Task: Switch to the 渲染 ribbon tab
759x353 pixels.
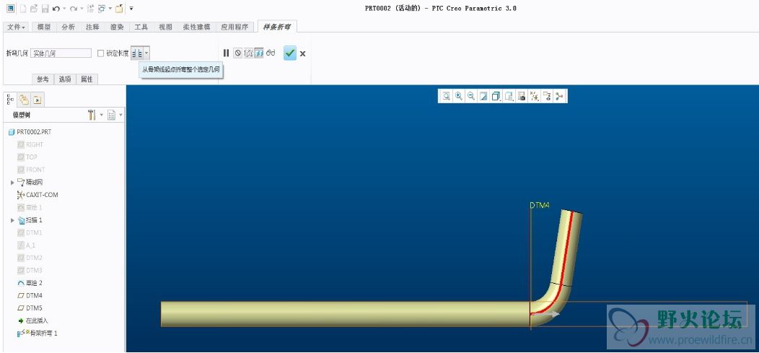Action: (117, 27)
